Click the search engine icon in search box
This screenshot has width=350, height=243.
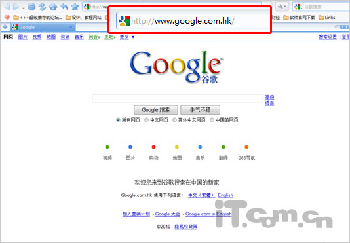click(x=298, y=7)
